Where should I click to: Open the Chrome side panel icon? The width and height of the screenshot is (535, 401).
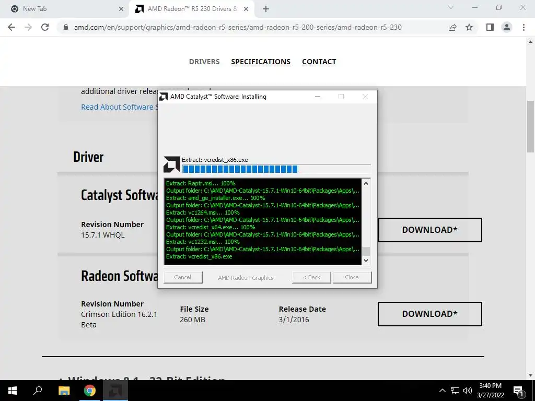coord(490,27)
